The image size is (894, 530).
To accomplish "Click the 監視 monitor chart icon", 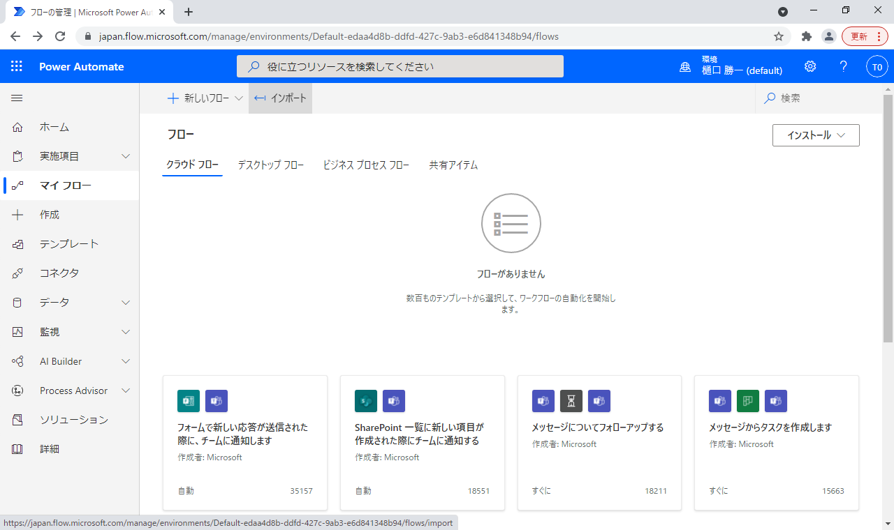I will (x=17, y=332).
